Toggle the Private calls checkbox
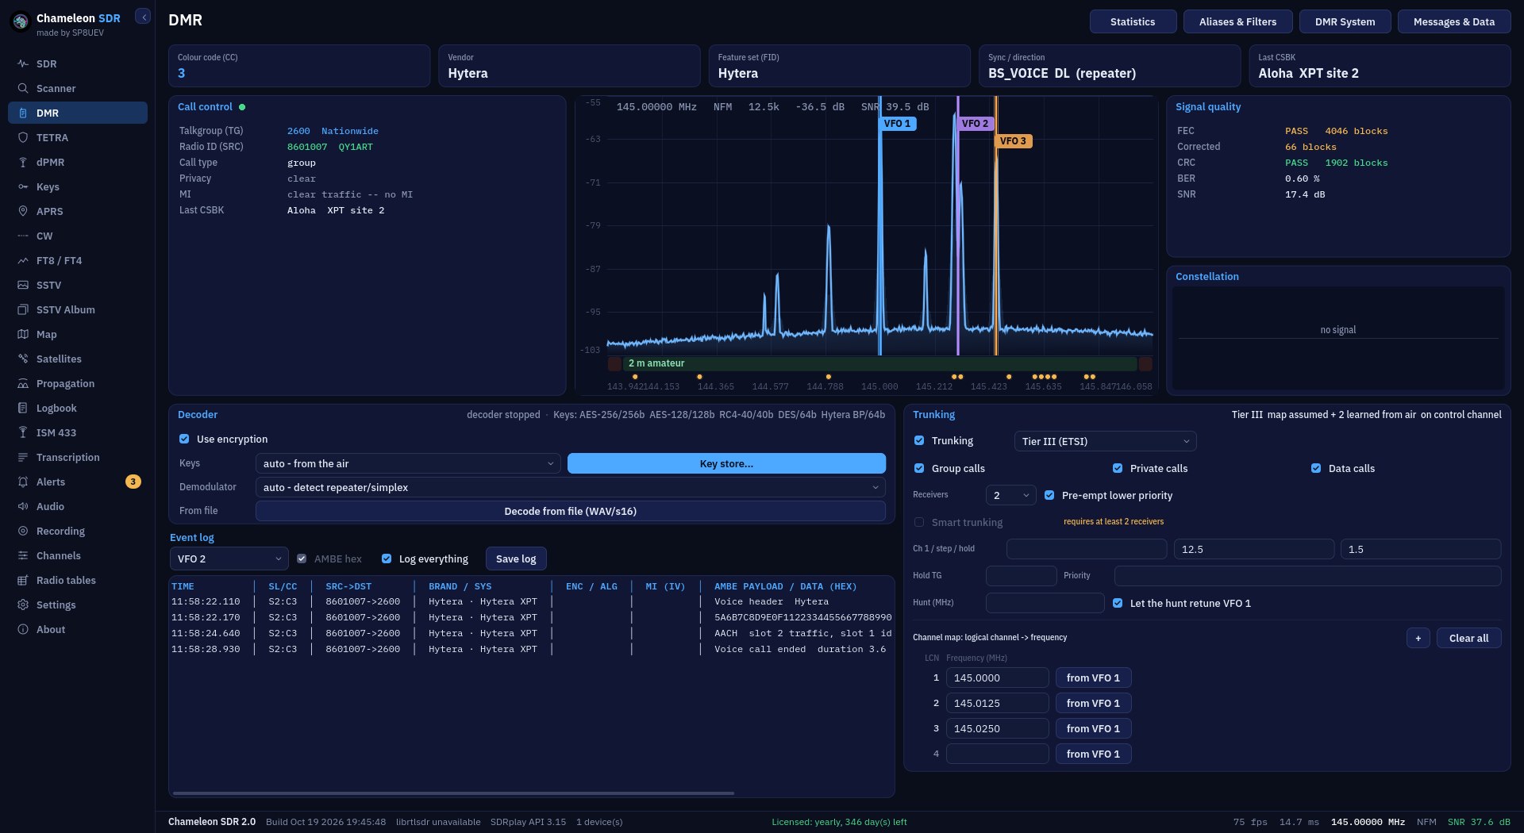Image resolution: width=1524 pixels, height=833 pixels. point(1118,468)
